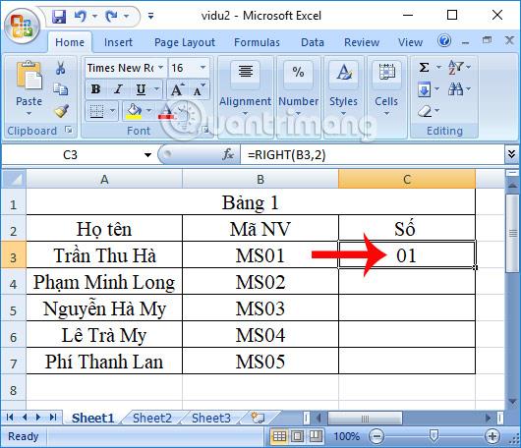Open fill color dropdown arrow
Screen dimensions: 521x448
148,111
